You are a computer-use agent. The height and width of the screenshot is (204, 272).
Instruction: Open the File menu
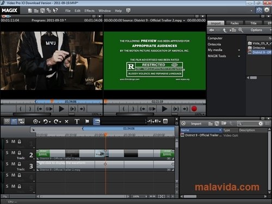point(68,11)
